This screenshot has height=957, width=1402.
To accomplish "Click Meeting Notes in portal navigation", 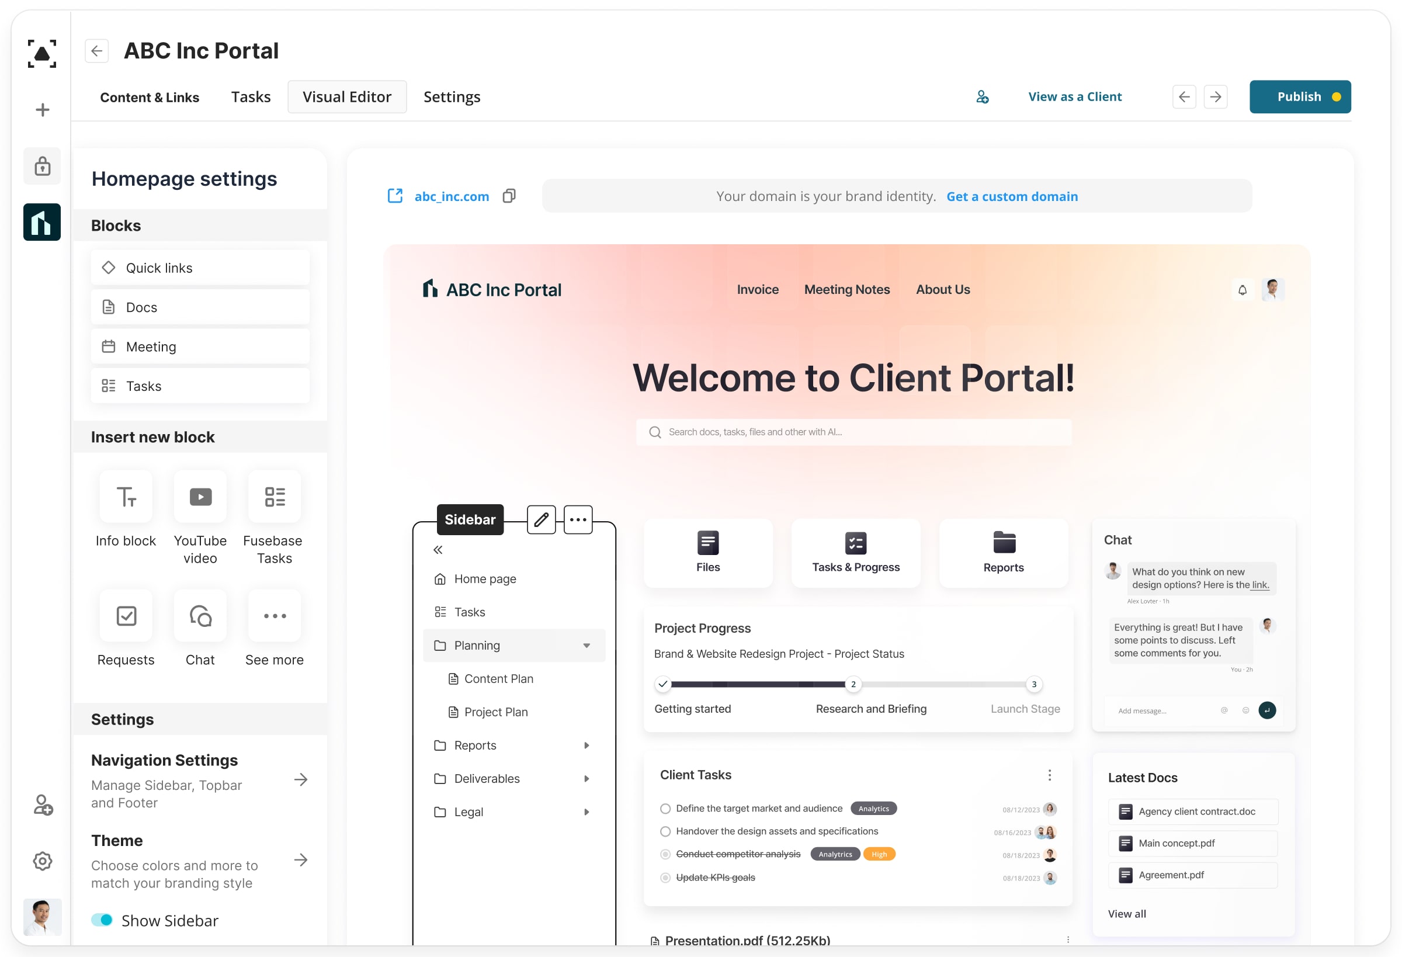I will [847, 290].
